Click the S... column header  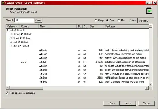coord(85,26)
